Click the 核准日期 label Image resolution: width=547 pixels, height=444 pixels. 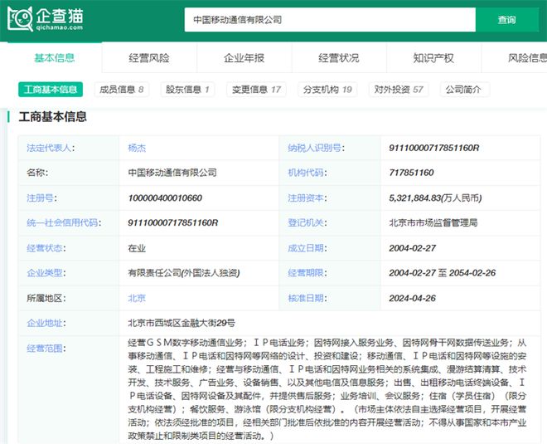(307, 298)
